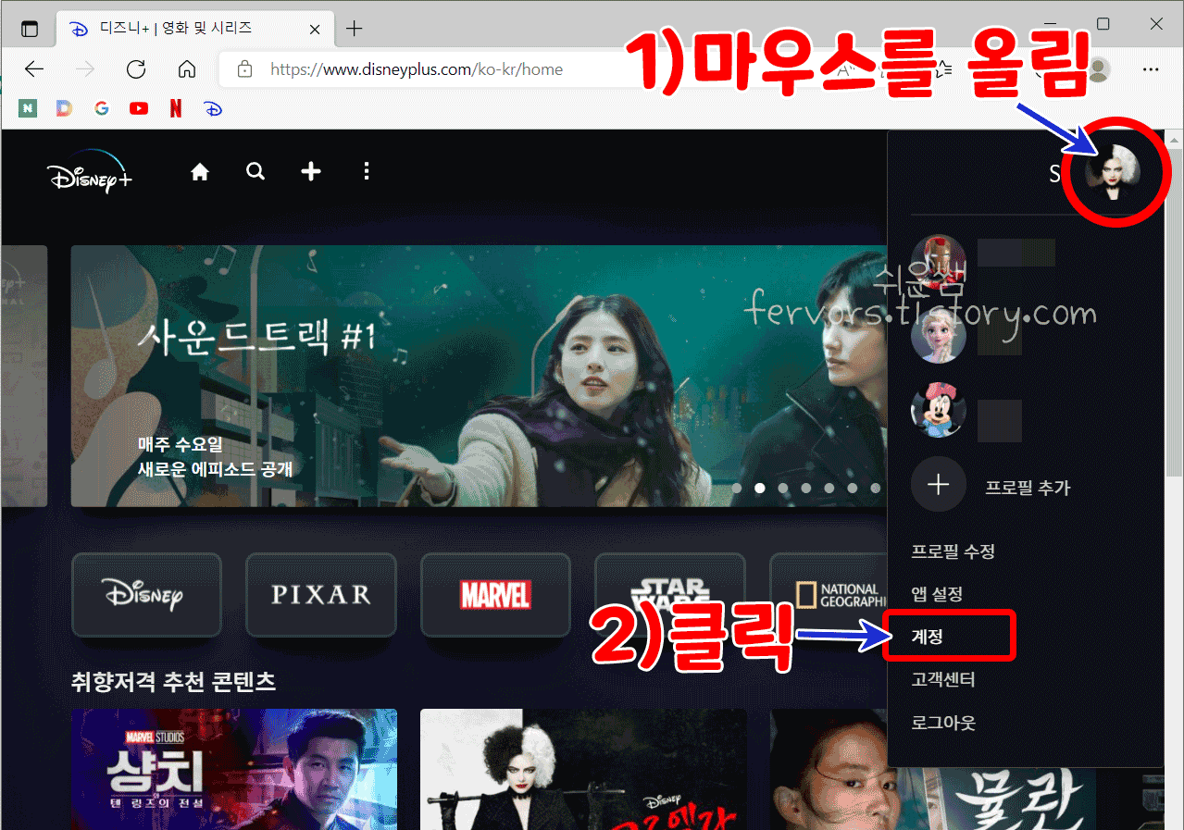Switch to the Minnie Mouse avatar profile
The width and height of the screenshot is (1184, 830).
[939, 410]
